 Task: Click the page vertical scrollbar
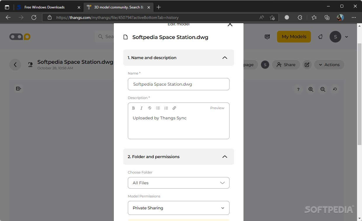(360, 94)
